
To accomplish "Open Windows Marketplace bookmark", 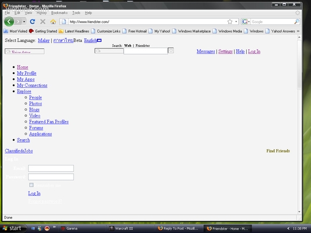I will tap(191, 31).
